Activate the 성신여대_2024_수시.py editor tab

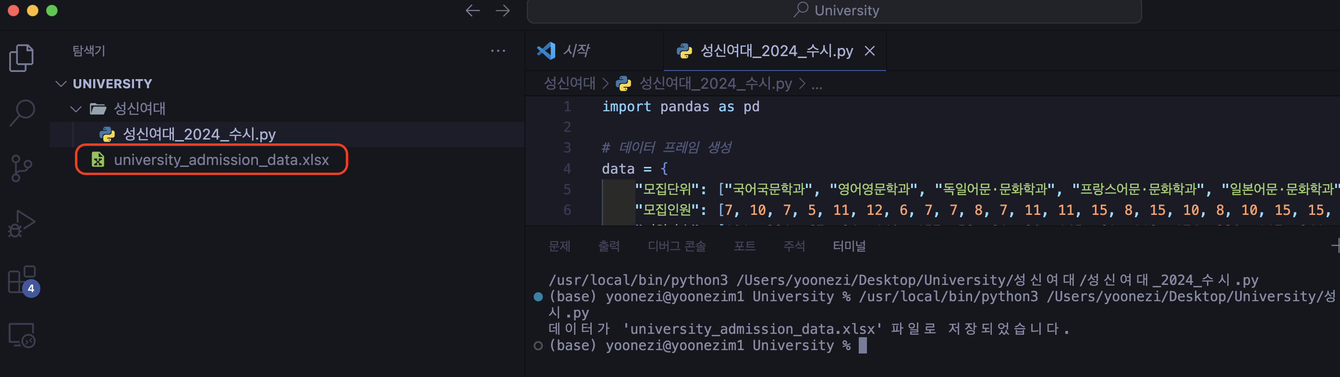click(x=775, y=51)
